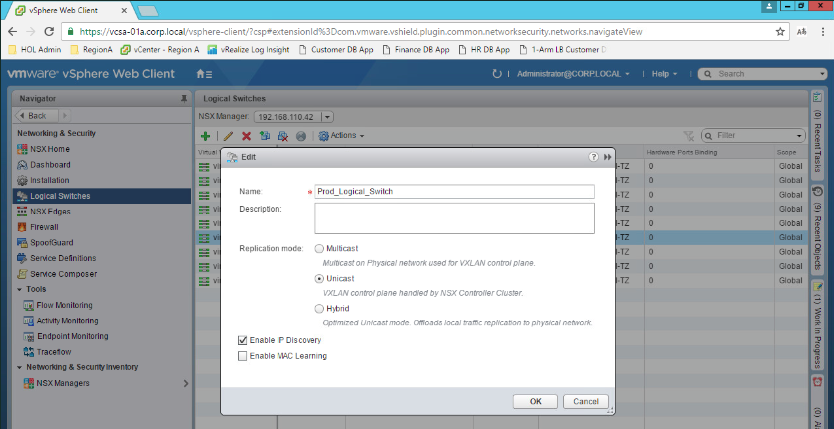This screenshot has width=834, height=429.
Task: Expand NSX Managers right arrow
Action: [186, 383]
